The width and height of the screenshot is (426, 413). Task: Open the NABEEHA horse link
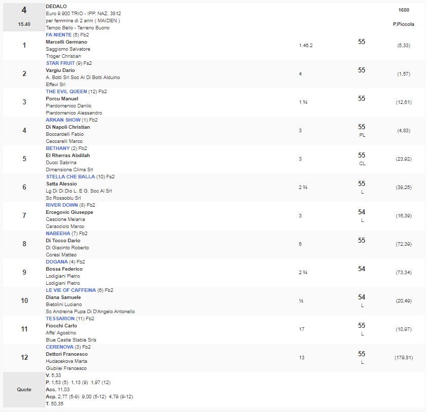tap(58, 234)
